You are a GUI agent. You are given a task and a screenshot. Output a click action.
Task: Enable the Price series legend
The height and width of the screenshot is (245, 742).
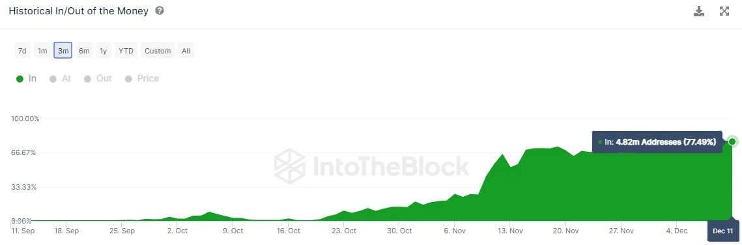coord(142,78)
